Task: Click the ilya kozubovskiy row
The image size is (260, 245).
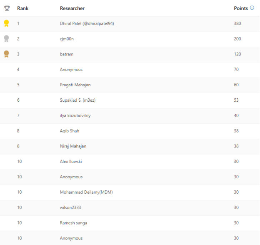Action: [75, 115]
